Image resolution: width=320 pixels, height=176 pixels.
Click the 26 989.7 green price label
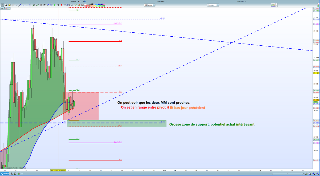[x=316, y=60]
